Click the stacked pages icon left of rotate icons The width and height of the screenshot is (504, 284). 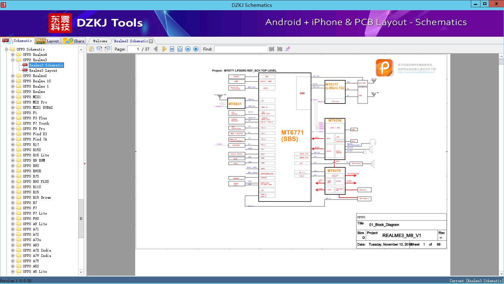click(x=91, y=49)
